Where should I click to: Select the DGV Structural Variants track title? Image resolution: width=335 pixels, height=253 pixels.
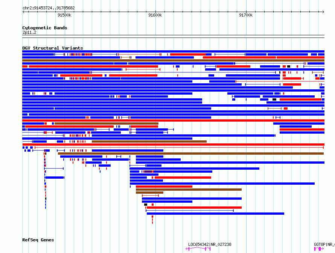tap(53, 48)
